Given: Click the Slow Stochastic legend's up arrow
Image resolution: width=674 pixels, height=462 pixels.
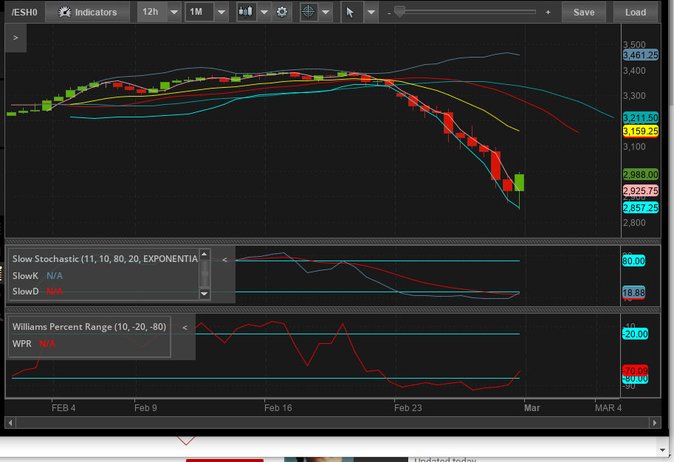Looking at the screenshot, I should 204,255.
